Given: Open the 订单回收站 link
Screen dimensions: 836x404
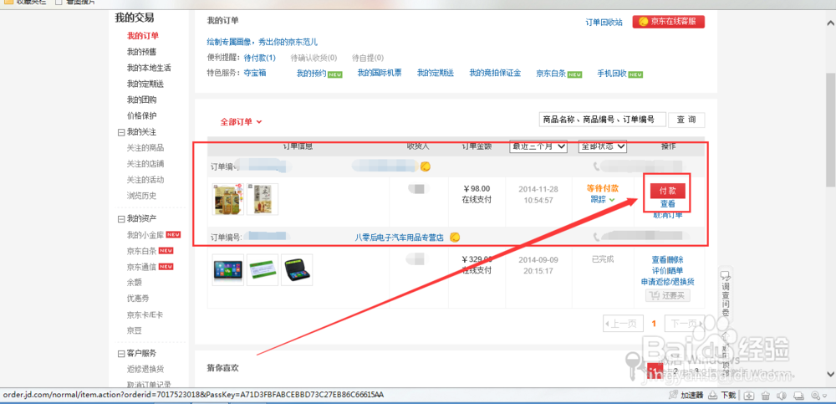Looking at the screenshot, I should point(604,23).
